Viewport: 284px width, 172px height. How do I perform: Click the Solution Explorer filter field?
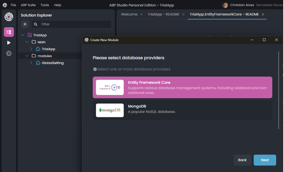click(x=74, y=24)
